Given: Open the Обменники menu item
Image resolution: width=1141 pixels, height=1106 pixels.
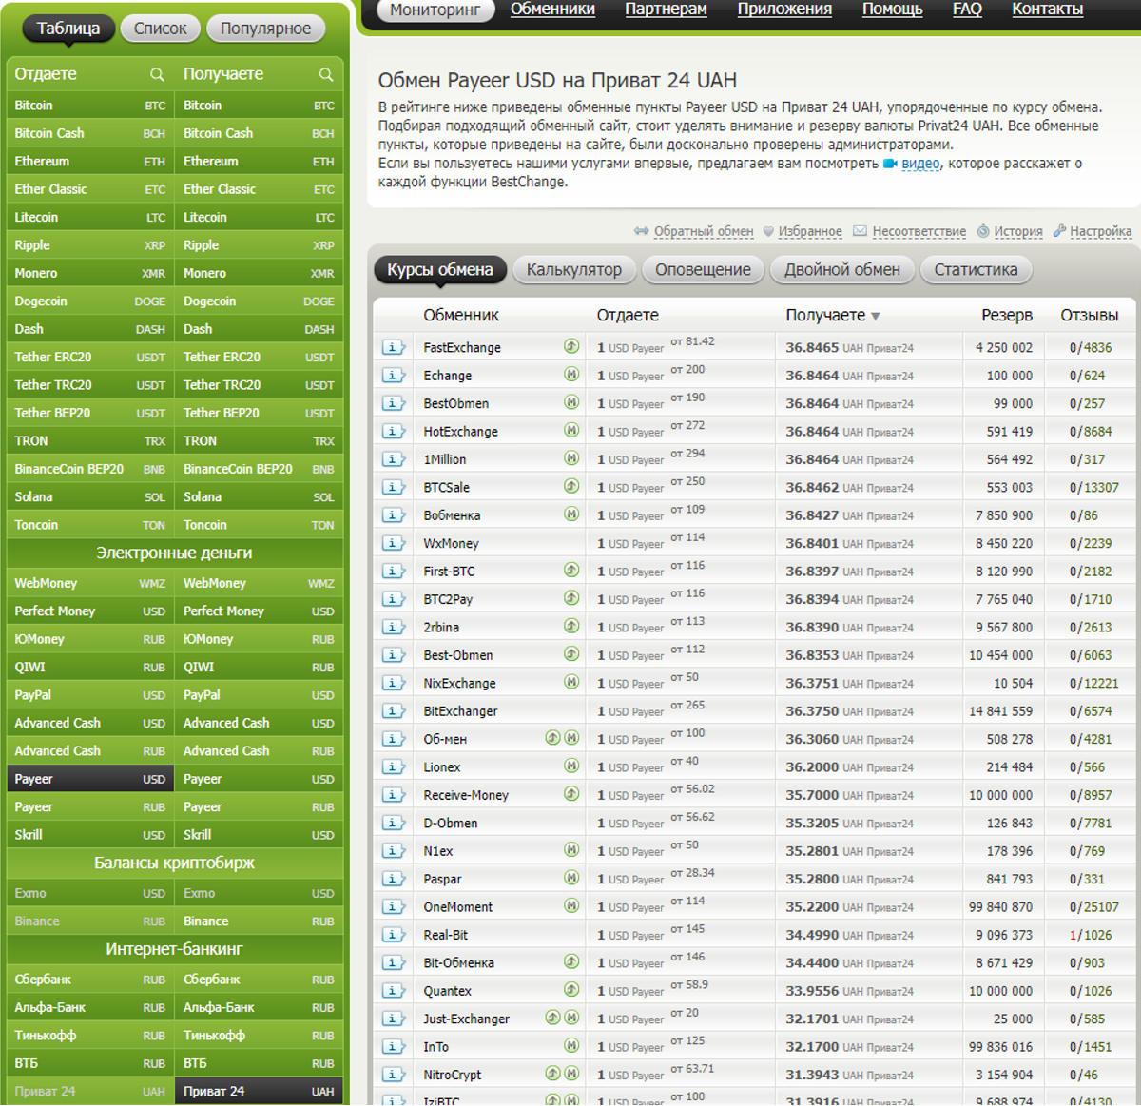Looking at the screenshot, I should [552, 10].
